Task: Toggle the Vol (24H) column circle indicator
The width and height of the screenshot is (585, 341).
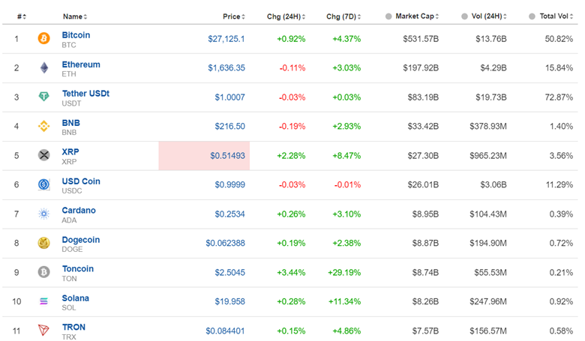Action: coord(464,16)
